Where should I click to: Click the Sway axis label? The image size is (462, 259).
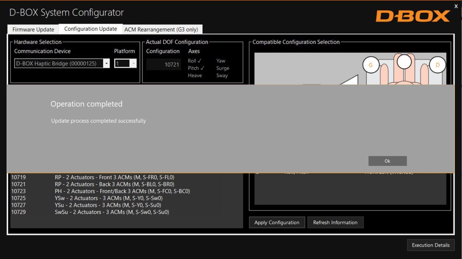222,76
